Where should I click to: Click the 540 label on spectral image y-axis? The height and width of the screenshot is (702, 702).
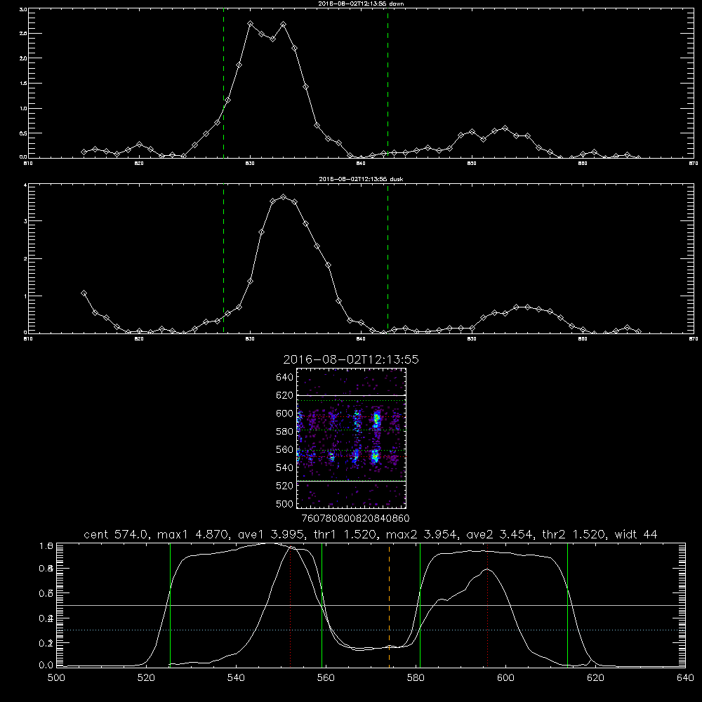coord(285,468)
